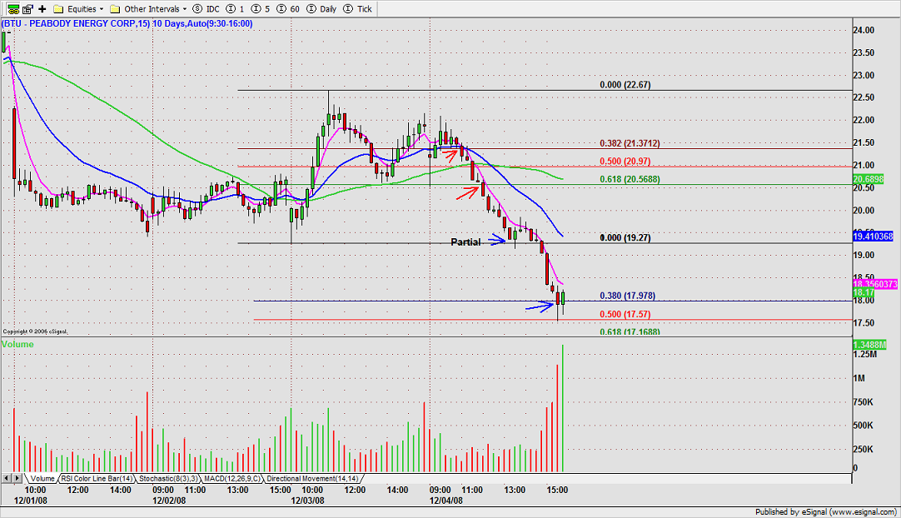Click the green Volume pane heading

(17, 345)
